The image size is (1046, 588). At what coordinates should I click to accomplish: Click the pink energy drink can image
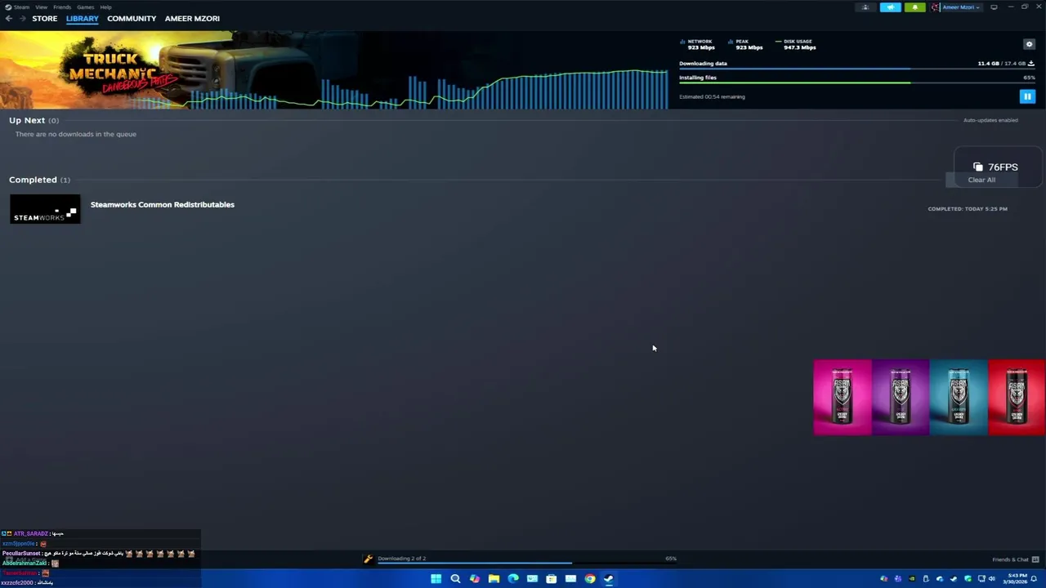(843, 397)
